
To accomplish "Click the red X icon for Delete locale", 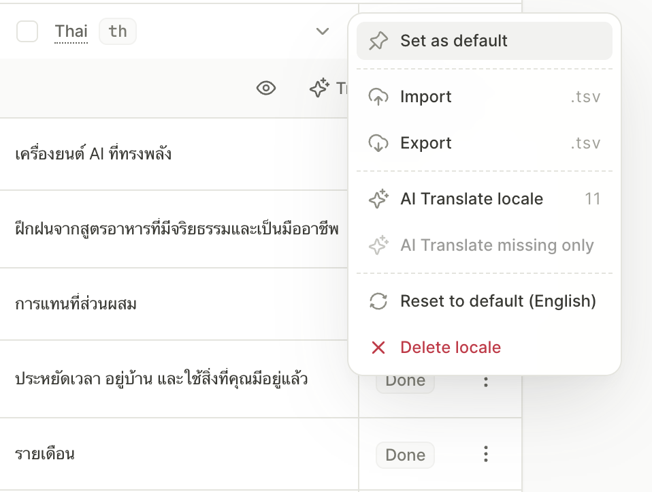I will tap(378, 348).
